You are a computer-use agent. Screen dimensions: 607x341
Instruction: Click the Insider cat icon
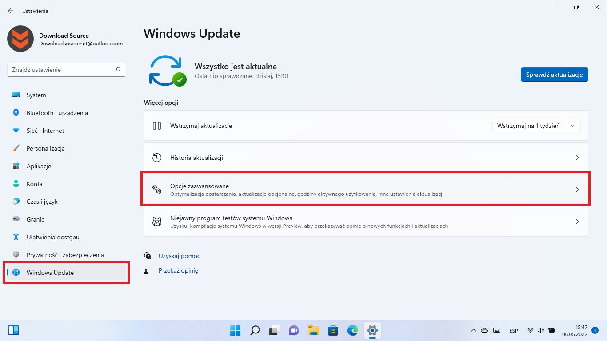157,222
